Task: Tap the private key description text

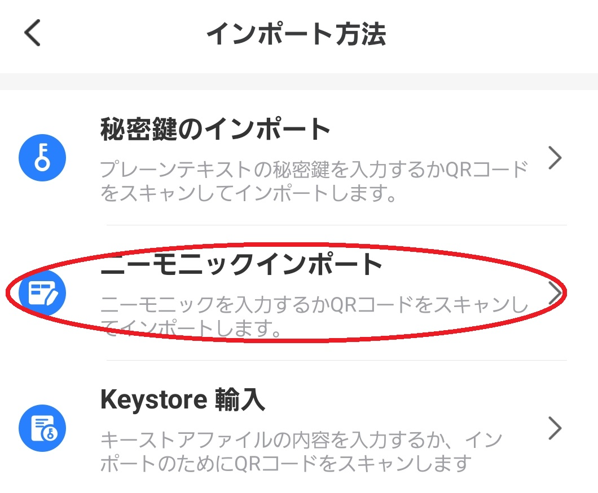Action: coord(314,181)
